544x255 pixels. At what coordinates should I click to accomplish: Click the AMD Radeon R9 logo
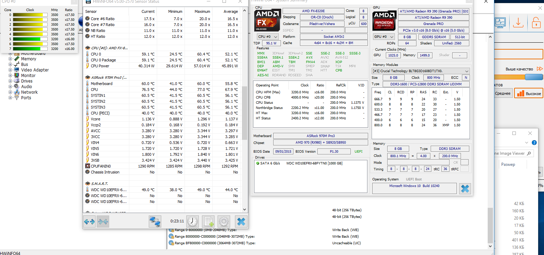coord(384,20)
